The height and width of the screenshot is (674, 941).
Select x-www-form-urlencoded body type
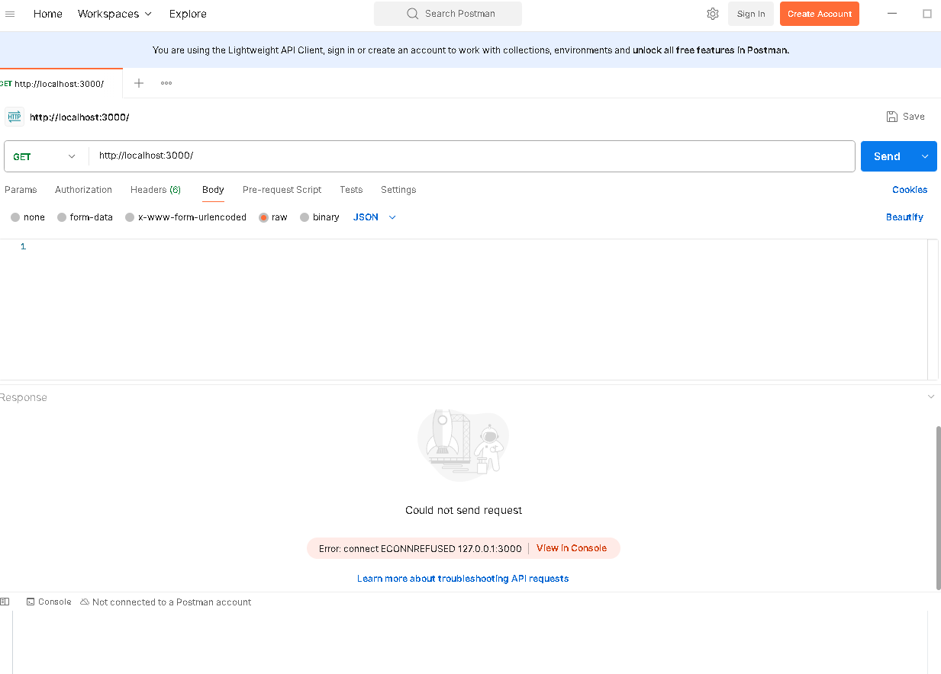pyautogui.click(x=186, y=217)
